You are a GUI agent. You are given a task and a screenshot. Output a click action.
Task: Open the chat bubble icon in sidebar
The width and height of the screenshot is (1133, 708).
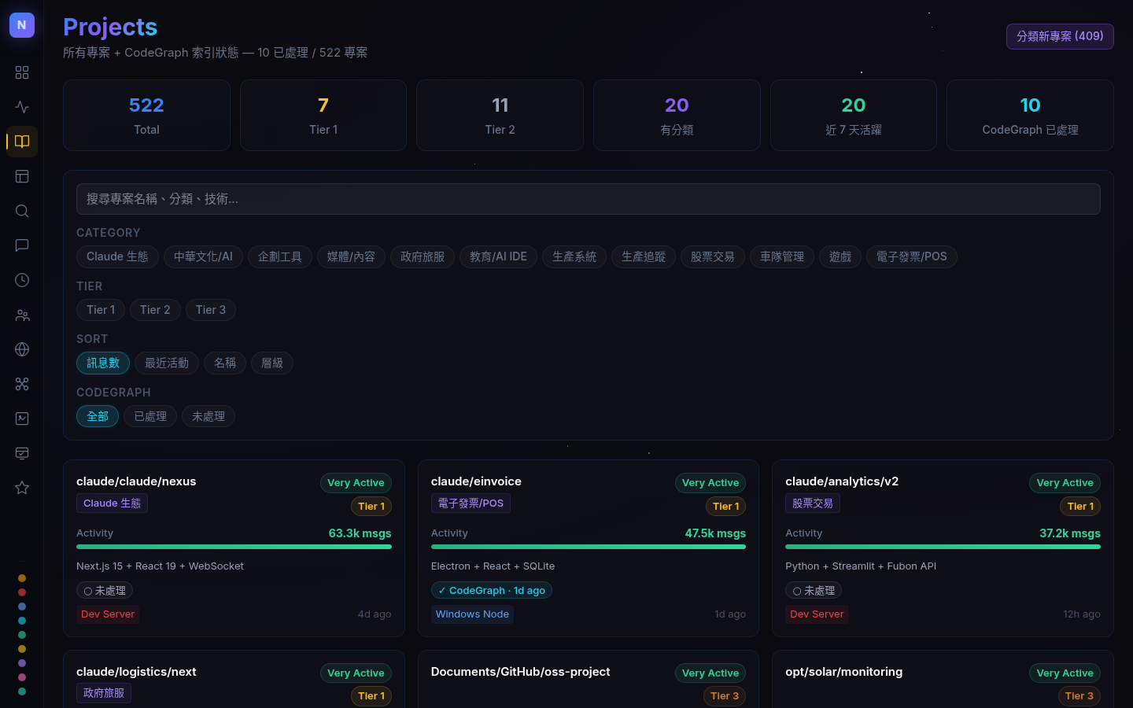point(22,245)
